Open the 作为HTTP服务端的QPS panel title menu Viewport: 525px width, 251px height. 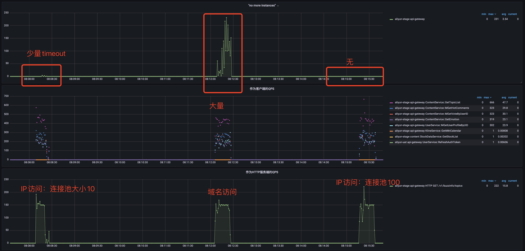(262, 172)
